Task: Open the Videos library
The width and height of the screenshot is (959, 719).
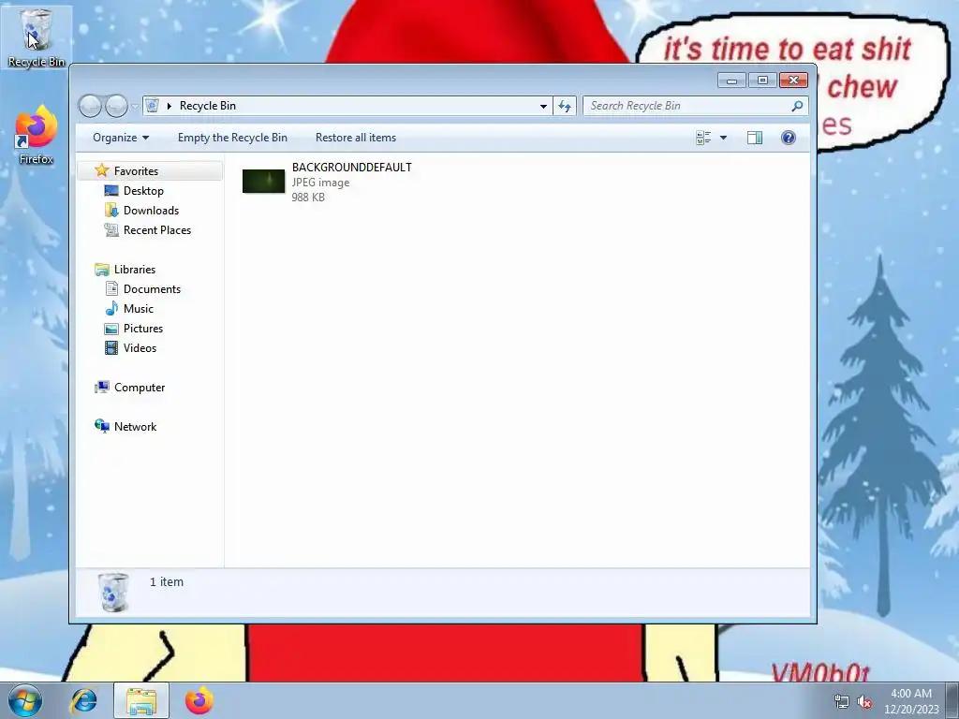Action: (x=140, y=348)
